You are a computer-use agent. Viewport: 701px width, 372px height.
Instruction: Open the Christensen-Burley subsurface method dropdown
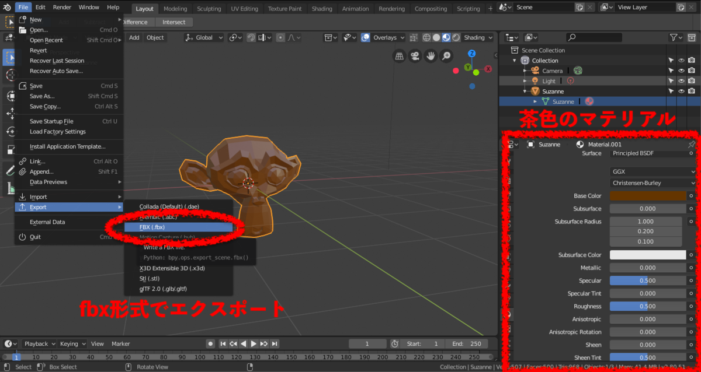(653, 183)
